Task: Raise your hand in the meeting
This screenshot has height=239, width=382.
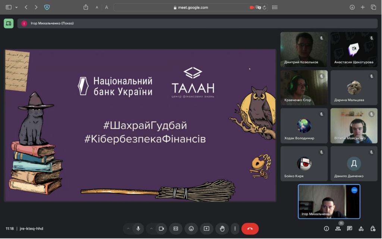Action: point(222,229)
